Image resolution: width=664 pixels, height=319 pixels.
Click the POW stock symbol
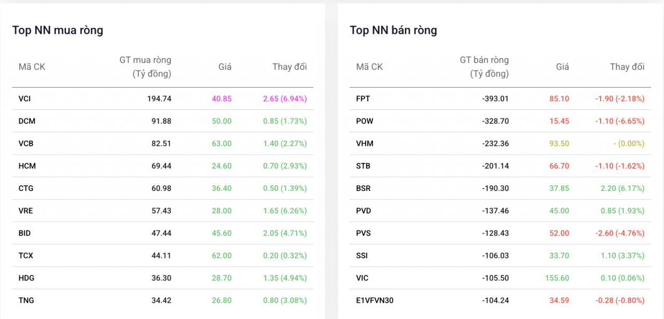point(365,121)
